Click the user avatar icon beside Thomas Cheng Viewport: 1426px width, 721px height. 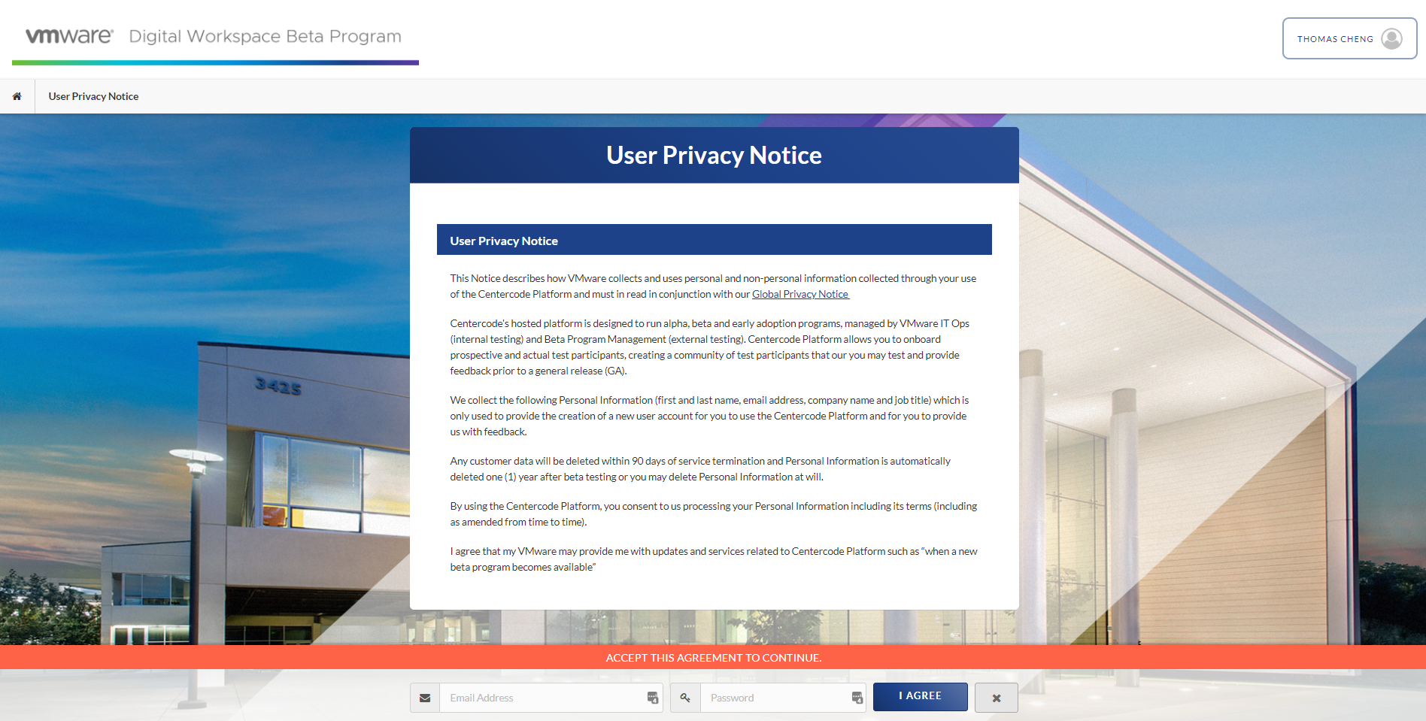pyautogui.click(x=1391, y=38)
